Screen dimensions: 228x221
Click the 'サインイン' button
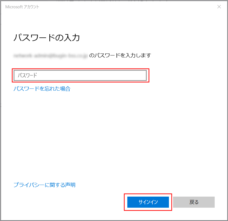point(148,202)
